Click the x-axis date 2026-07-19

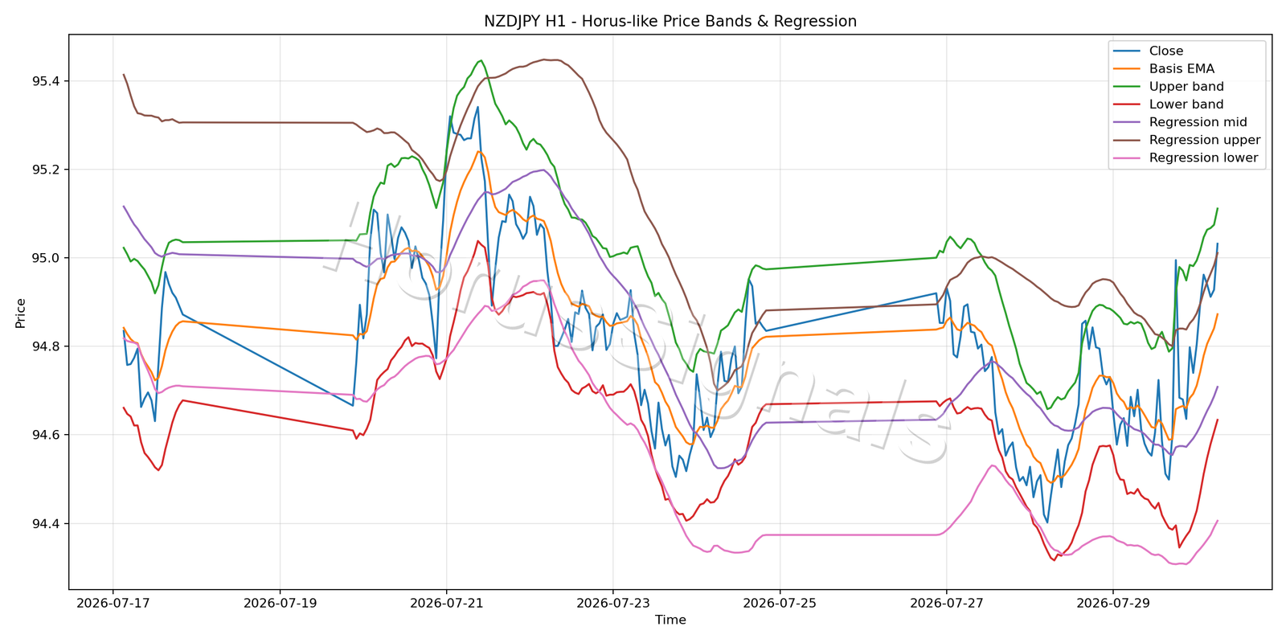(280, 602)
